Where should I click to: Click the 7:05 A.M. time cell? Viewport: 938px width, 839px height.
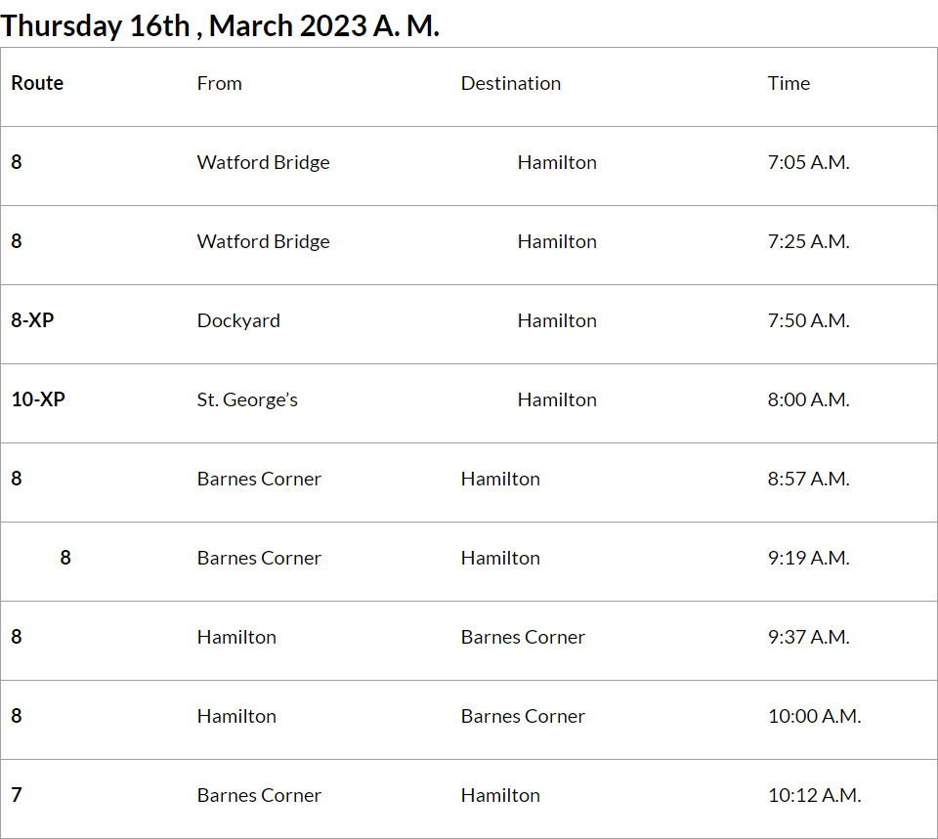(x=808, y=163)
